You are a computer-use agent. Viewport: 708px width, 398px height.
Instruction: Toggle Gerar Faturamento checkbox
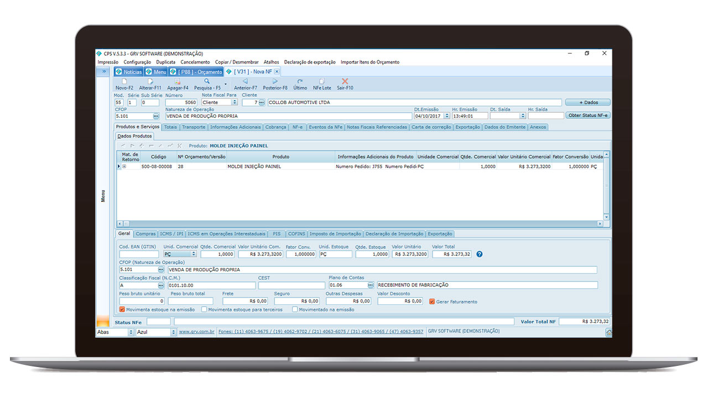pyautogui.click(x=433, y=301)
